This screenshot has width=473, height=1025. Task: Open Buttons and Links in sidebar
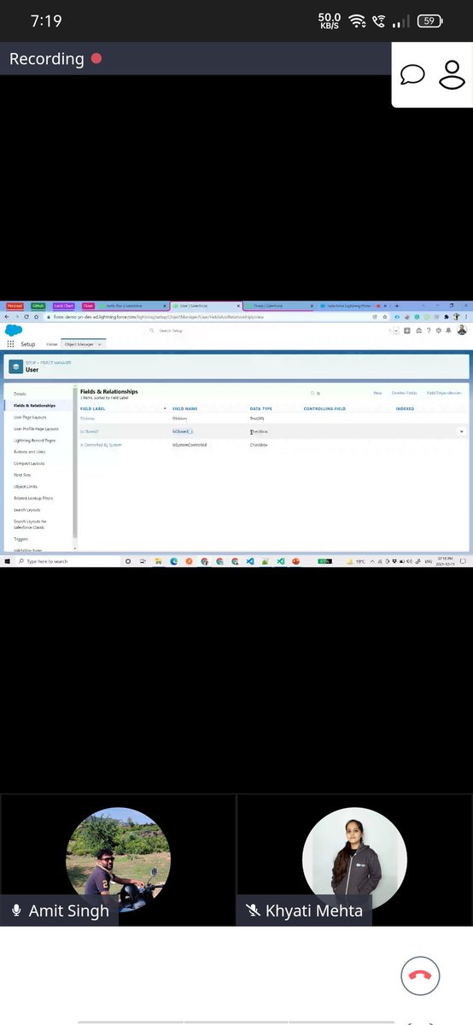coord(29,452)
